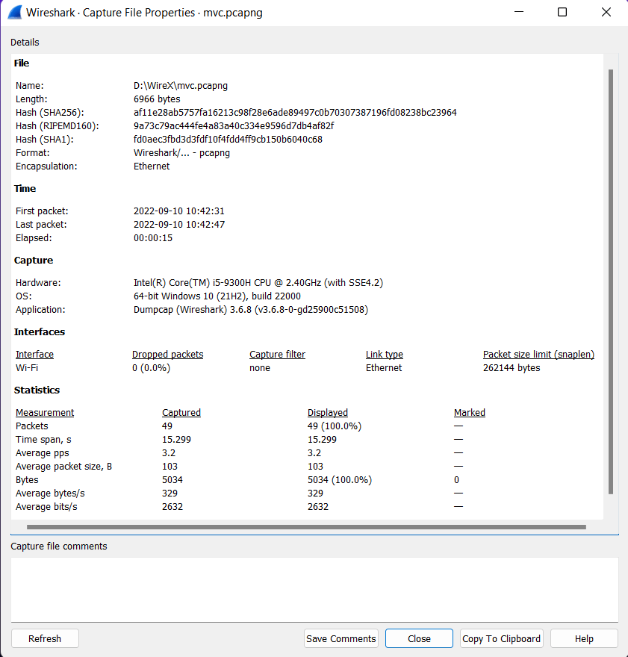This screenshot has width=628, height=657.
Task: Click the Displayed column header
Action: pos(328,412)
